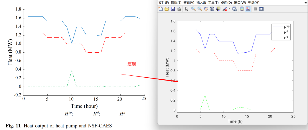Click the 'Time (h)' x-axis label

[x=235, y=121]
